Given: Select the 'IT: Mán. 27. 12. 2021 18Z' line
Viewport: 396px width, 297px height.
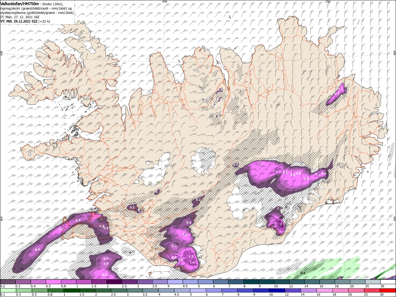Looking at the screenshot, I should pyautogui.click(x=20, y=17).
